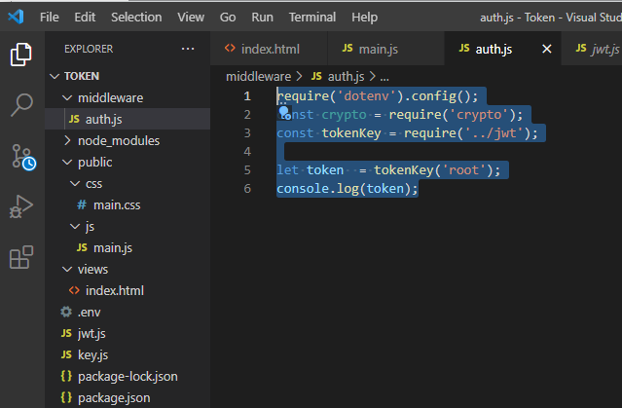Click the JS icon of the main.js tree row
Image resolution: width=622 pixels, height=408 pixels.
(x=82, y=247)
